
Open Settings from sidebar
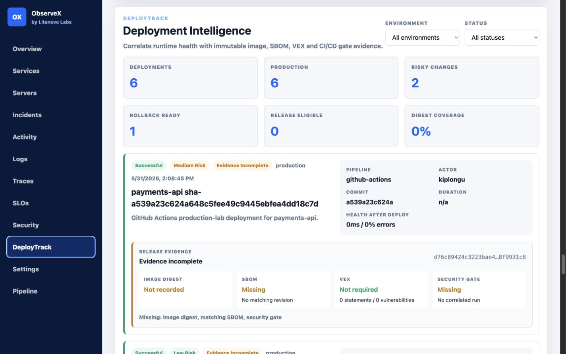tap(26, 269)
